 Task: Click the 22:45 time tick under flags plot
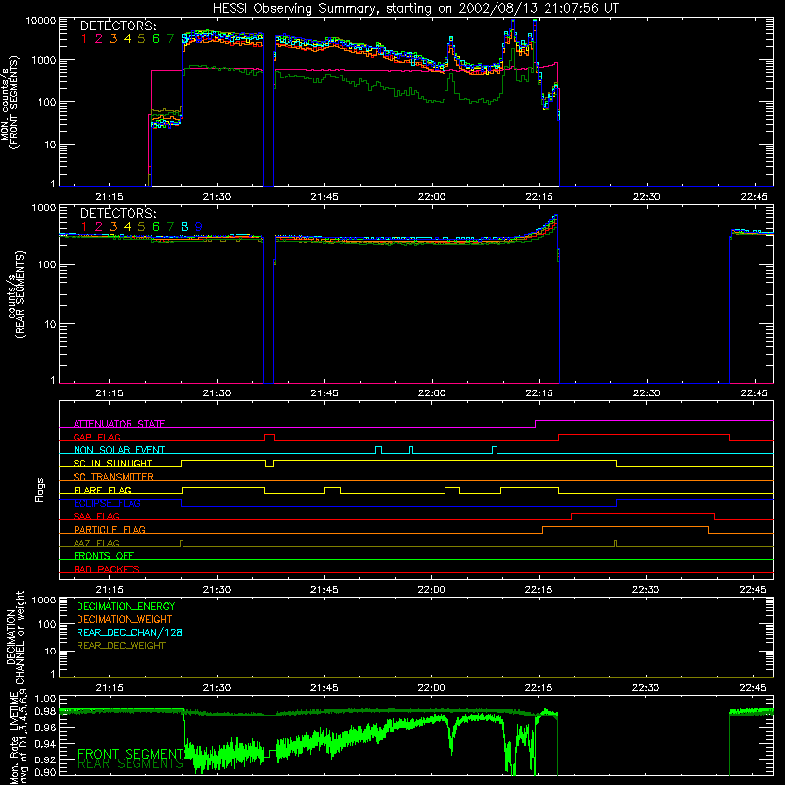(753, 590)
